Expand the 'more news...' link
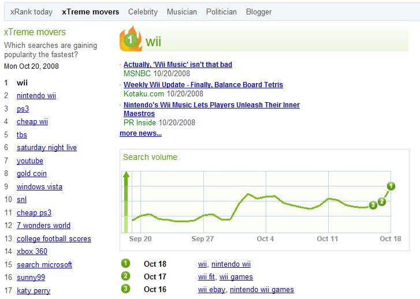Screen dimensions: 420x299 [x=140, y=133]
